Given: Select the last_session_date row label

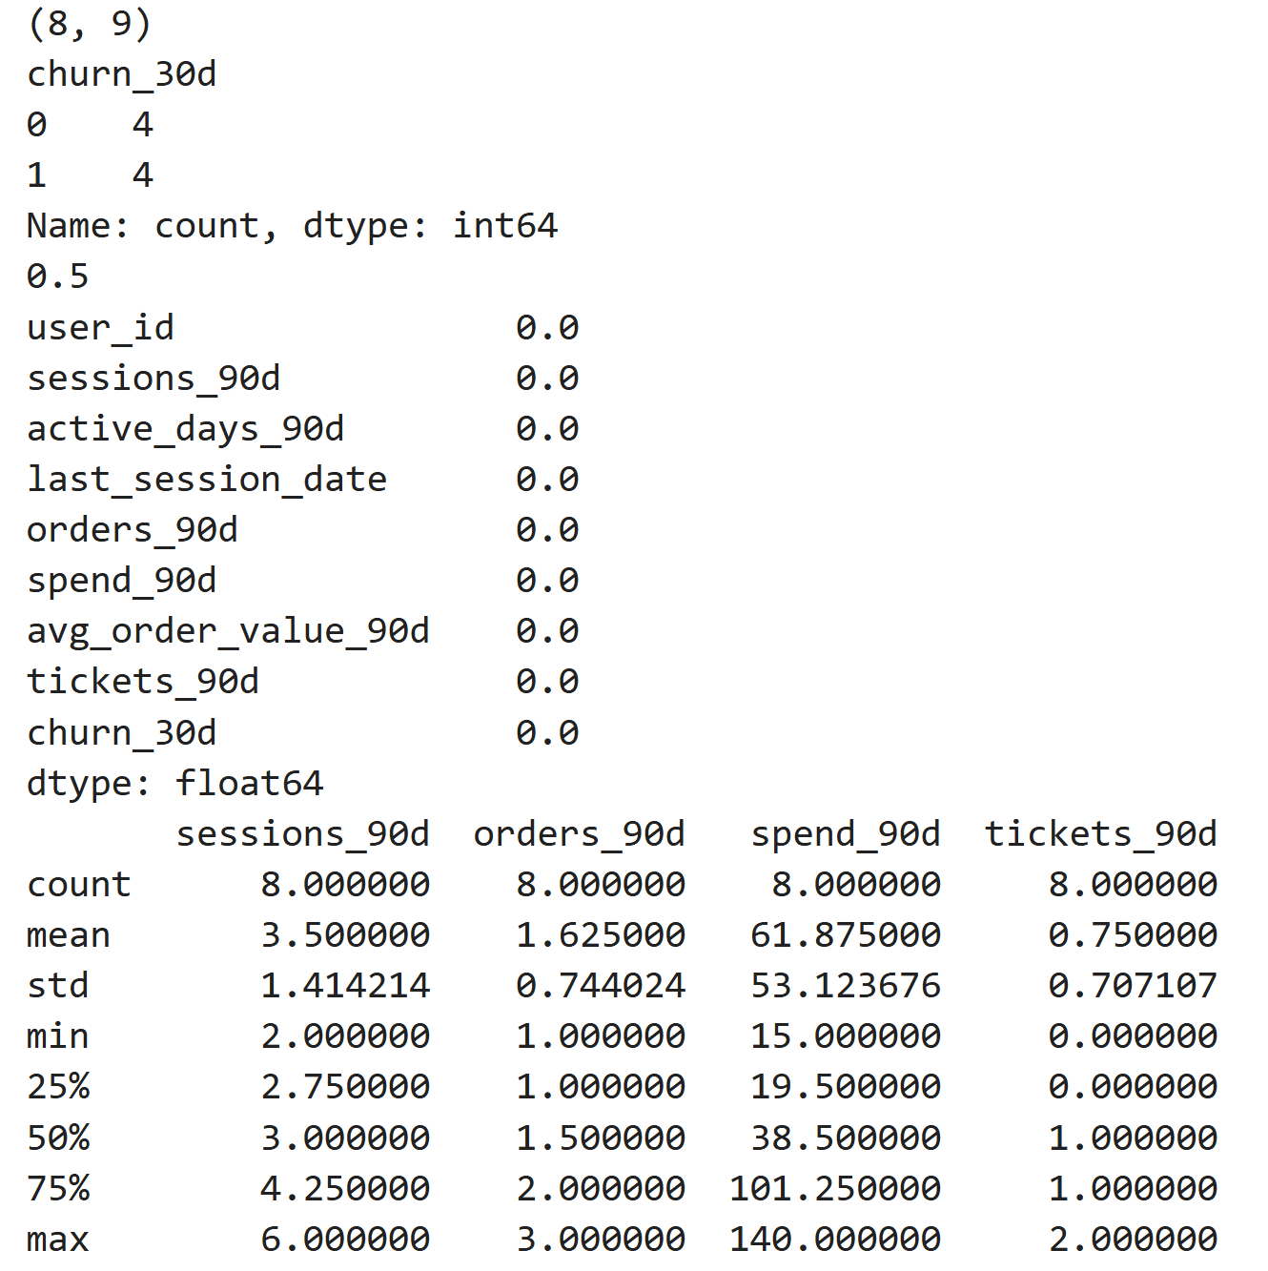Looking at the screenshot, I should click(x=206, y=480).
